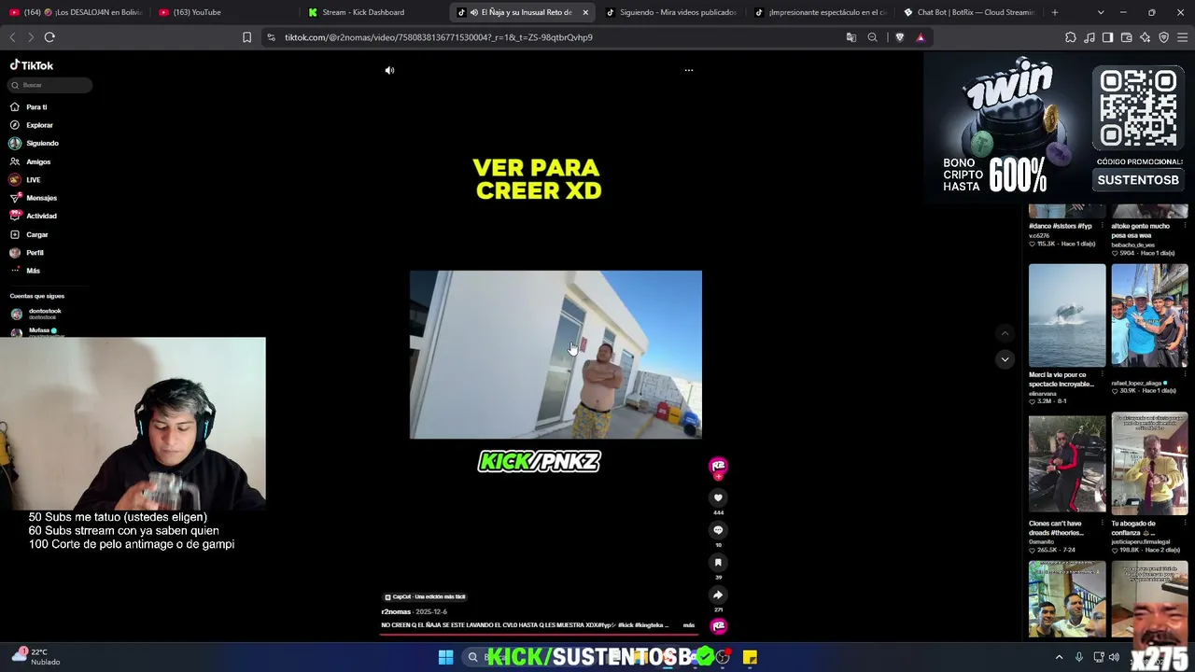This screenshot has width=1195, height=672.
Task: Toggle the browser sidebar panel
Action: click(1107, 37)
